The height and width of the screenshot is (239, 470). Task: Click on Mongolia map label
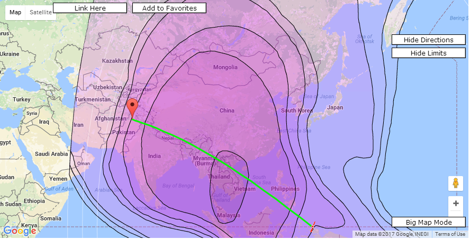[225, 67]
